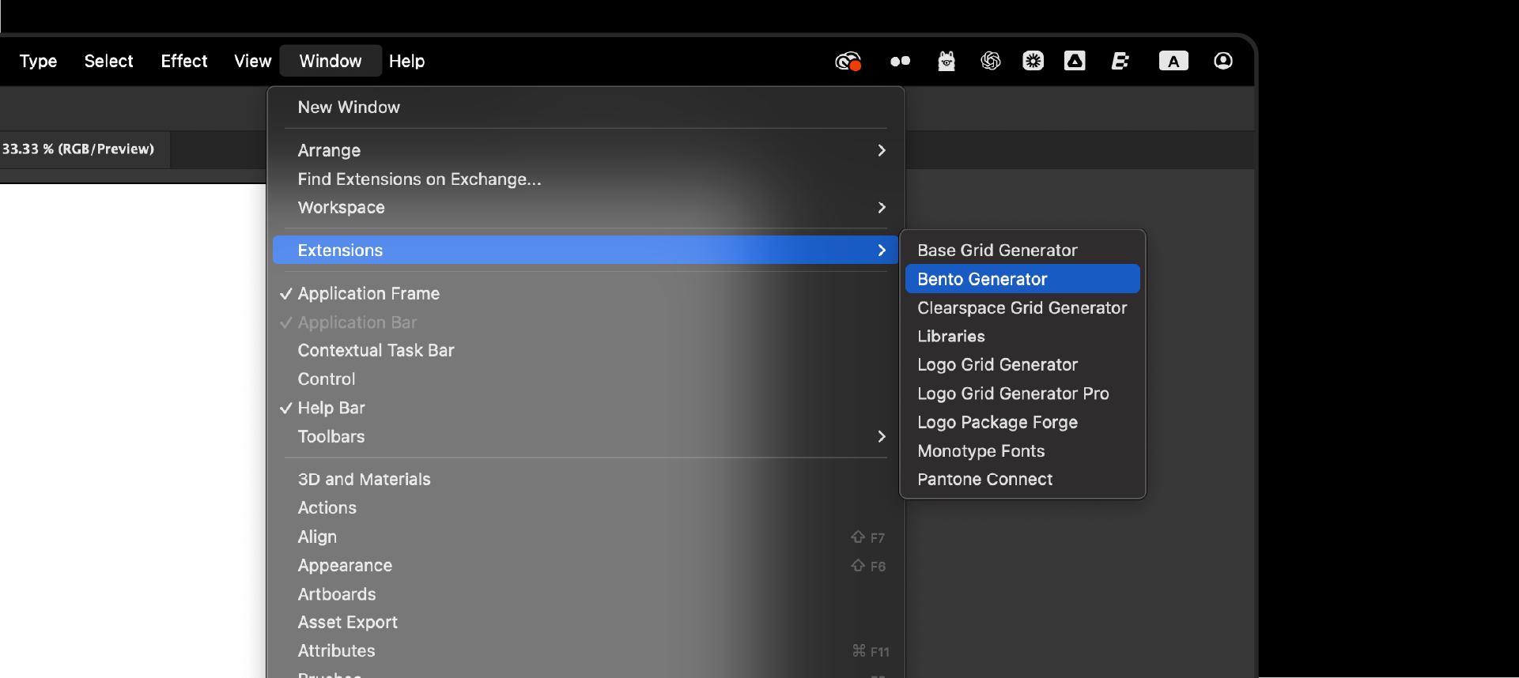Expand the Arrange submenu

(x=585, y=150)
